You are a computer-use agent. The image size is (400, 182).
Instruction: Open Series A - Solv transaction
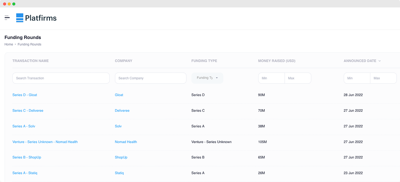24,126
